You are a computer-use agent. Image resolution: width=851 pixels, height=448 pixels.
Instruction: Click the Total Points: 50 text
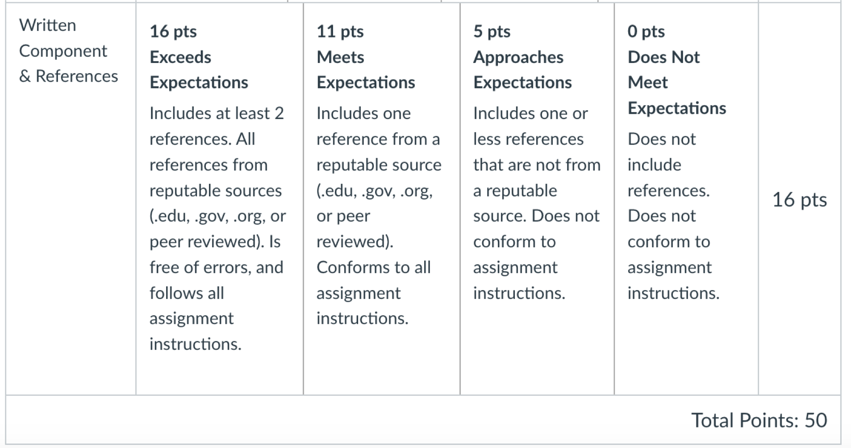[759, 420]
